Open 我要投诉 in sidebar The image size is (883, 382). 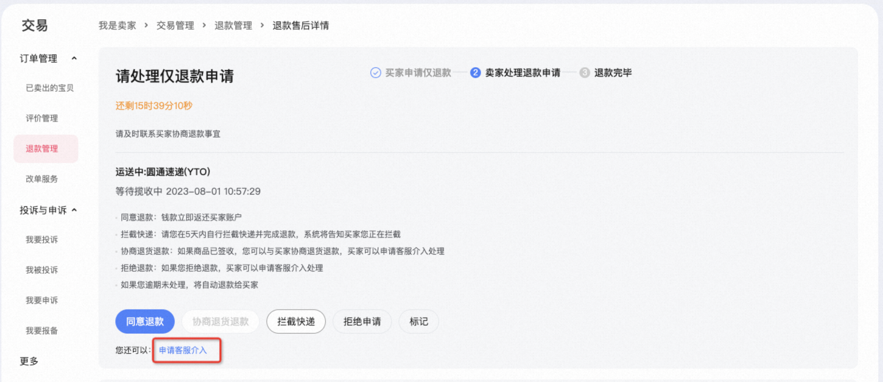point(42,240)
